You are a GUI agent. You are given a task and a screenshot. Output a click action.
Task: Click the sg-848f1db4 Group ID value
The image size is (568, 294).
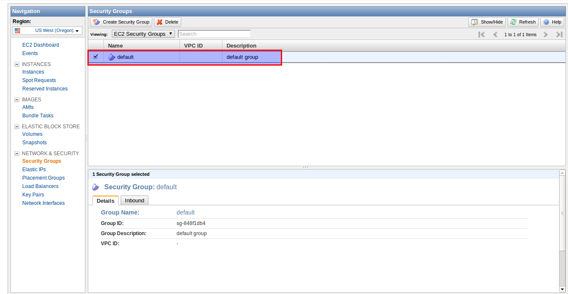(x=191, y=223)
